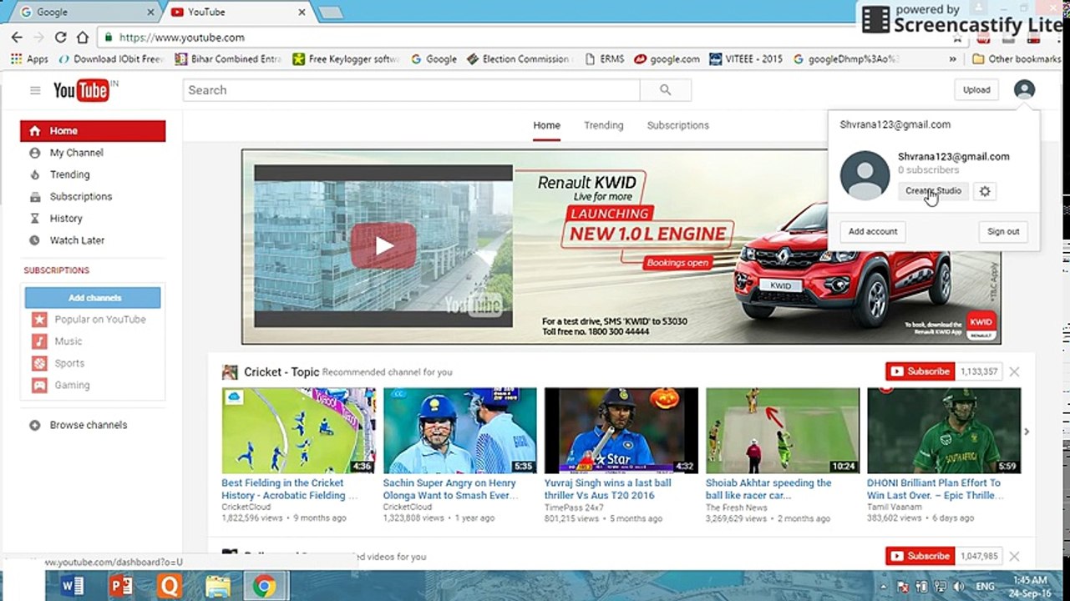The image size is (1070, 601).
Task: Open Chrome home page button
Action: pyautogui.click(x=82, y=38)
